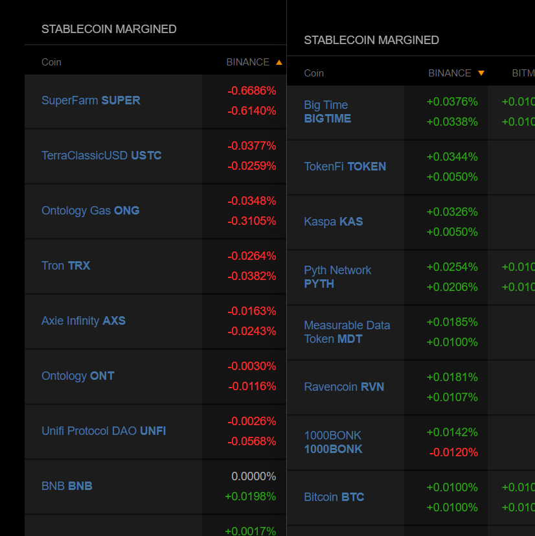The image size is (535, 536).
Task: Click ascending sort arrow in left table
Action: click(x=279, y=62)
